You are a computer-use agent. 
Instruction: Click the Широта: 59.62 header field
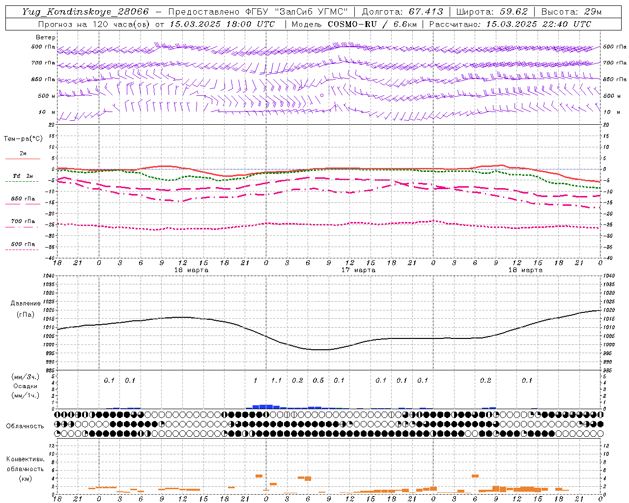492,12
